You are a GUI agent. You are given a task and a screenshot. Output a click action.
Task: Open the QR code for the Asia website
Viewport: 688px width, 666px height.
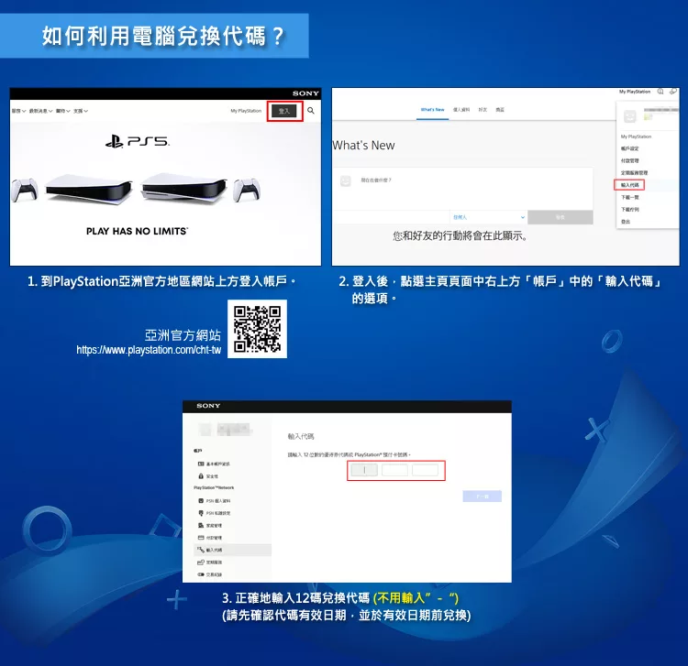click(x=257, y=329)
